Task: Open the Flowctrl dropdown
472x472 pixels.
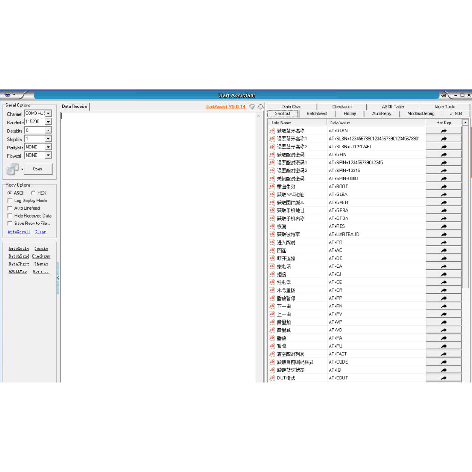Action: [x=48, y=155]
